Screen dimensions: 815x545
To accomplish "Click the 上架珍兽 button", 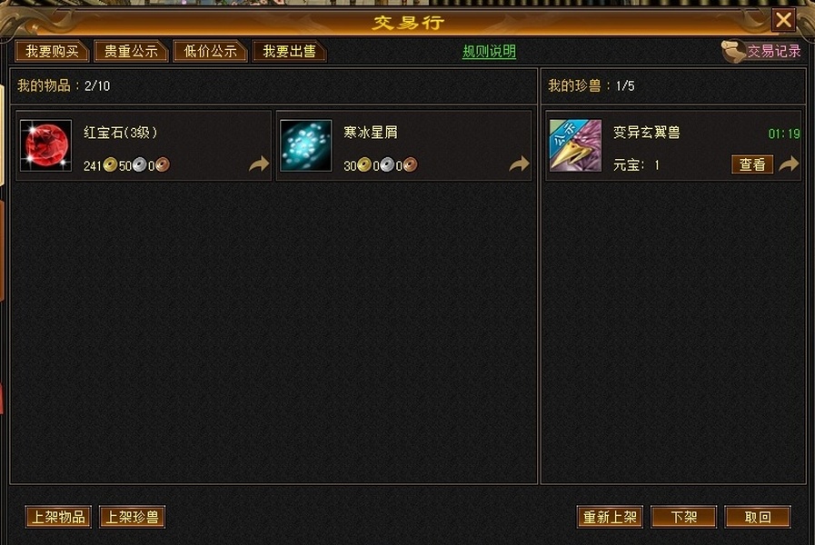I will [132, 517].
